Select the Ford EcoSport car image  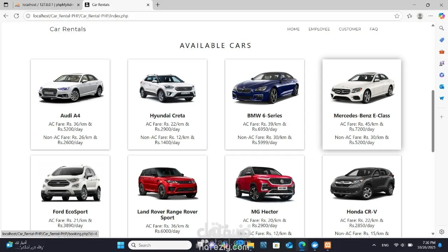71,183
